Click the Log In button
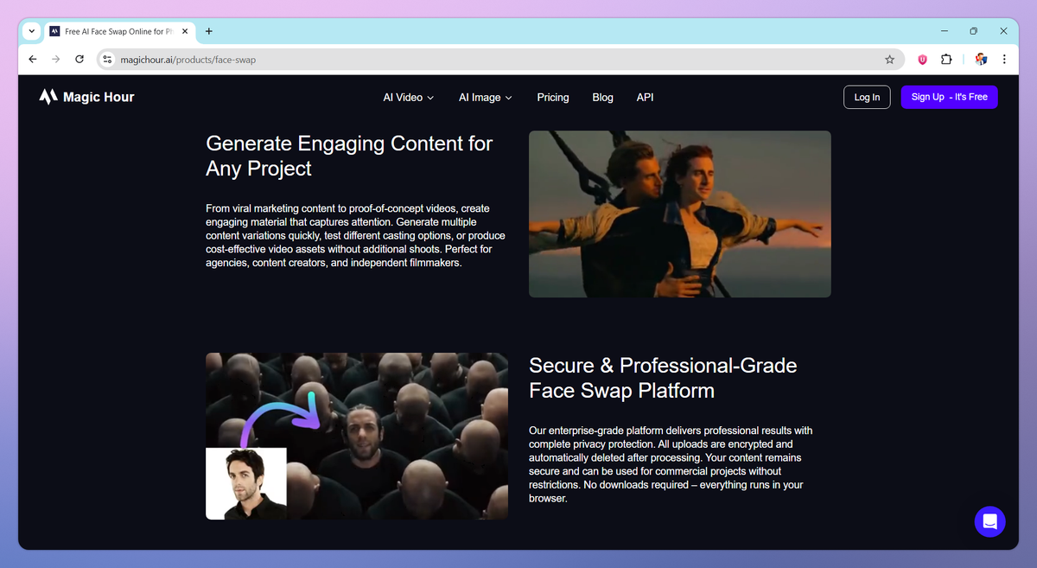1037x568 pixels. pos(867,97)
